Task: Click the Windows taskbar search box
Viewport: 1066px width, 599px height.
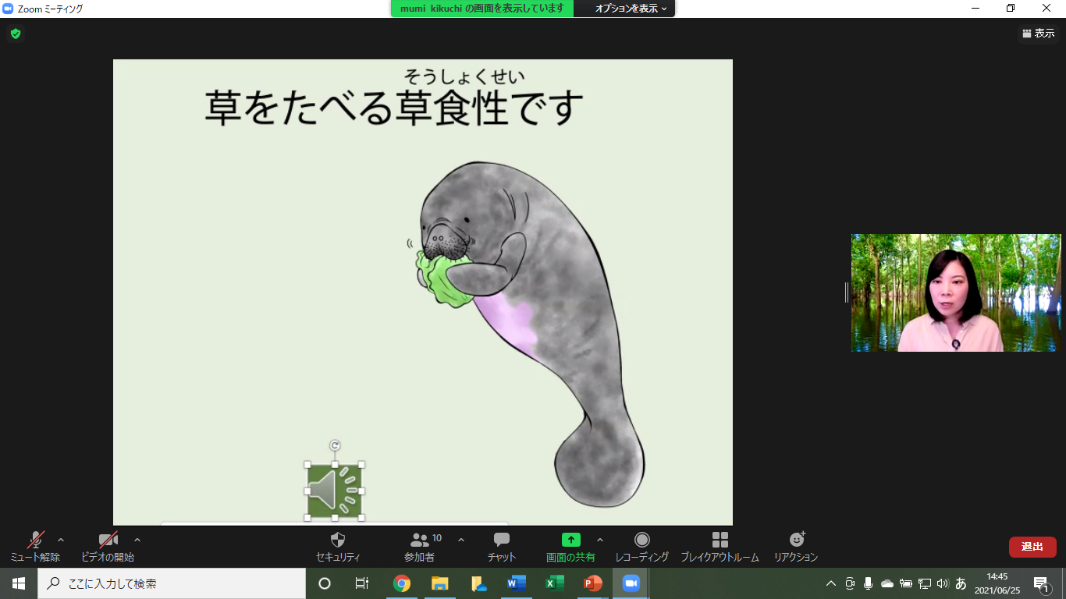Action: pyautogui.click(x=172, y=583)
